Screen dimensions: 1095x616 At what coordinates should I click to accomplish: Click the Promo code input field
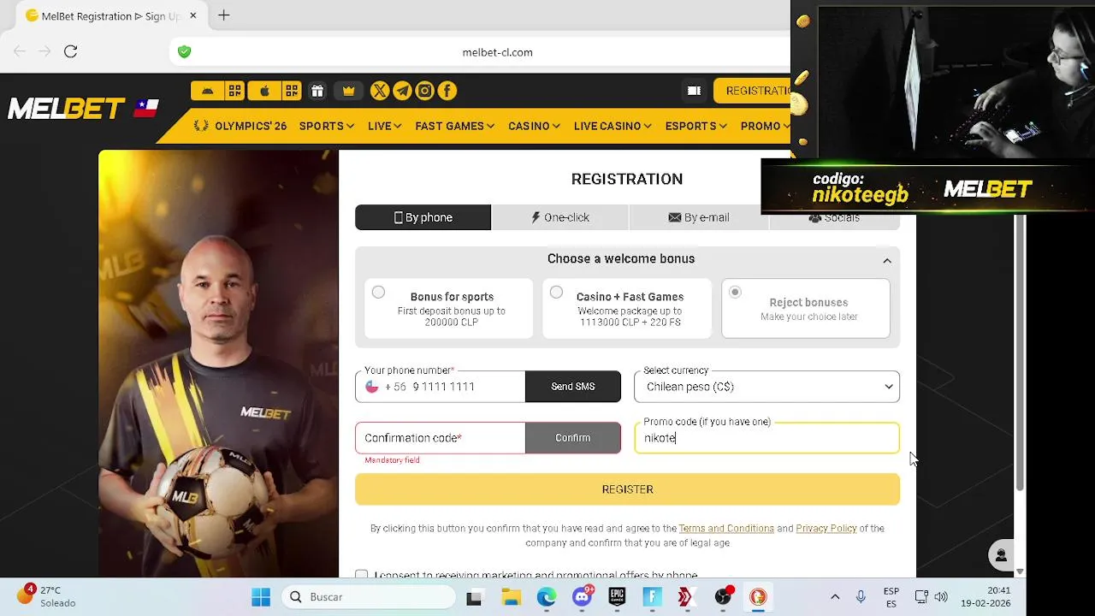click(766, 438)
